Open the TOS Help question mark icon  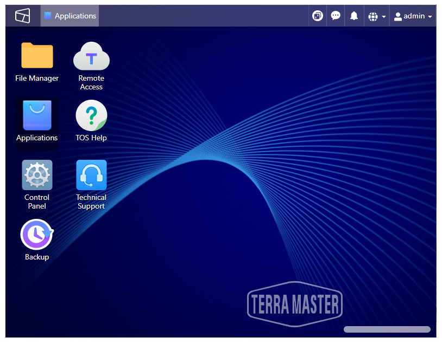91,115
